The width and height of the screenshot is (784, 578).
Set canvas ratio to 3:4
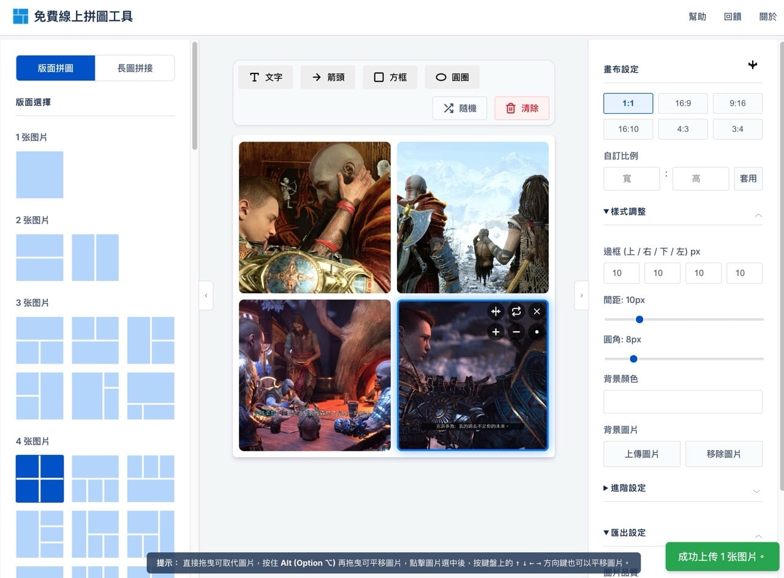coord(737,129)
